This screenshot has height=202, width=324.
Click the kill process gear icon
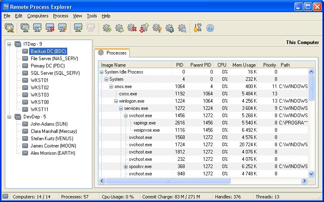click(x=132, y=28)
